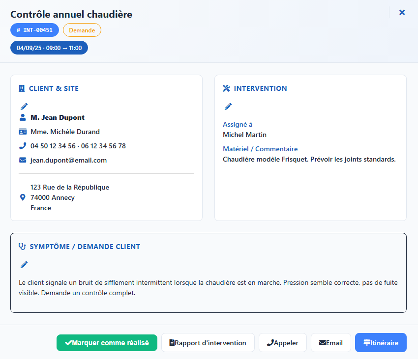This screenshot has width=418, height=359.
Task: Edit the symptôme description with the pencil icon
Action: pyautogui.click(x=24, y=264)
